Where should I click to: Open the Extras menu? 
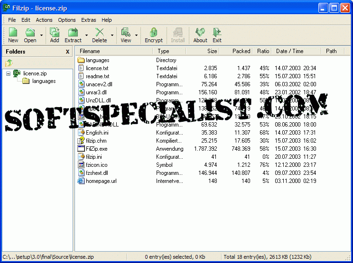click(88, 20)
